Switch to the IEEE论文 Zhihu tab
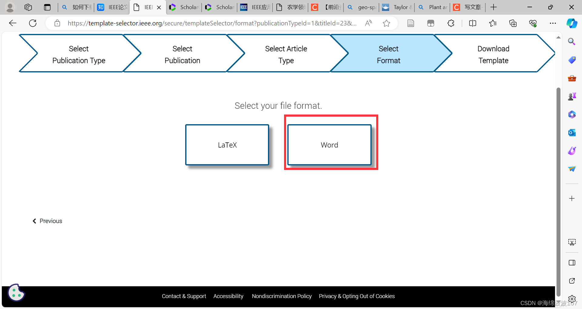 (112, 7)
